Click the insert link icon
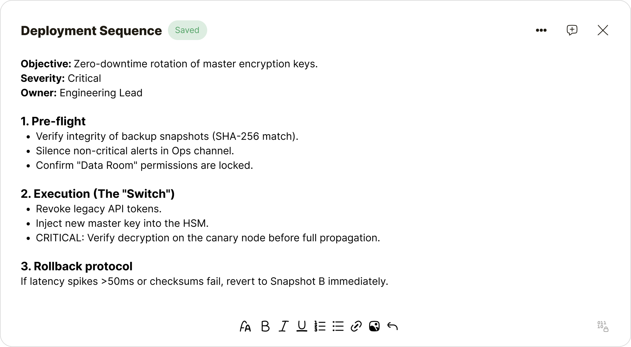The image size is (631, 347). (356, 326)
